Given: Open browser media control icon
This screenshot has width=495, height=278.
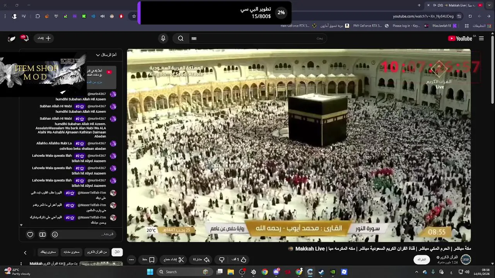Looking at the screenshot, I should 24,16.
